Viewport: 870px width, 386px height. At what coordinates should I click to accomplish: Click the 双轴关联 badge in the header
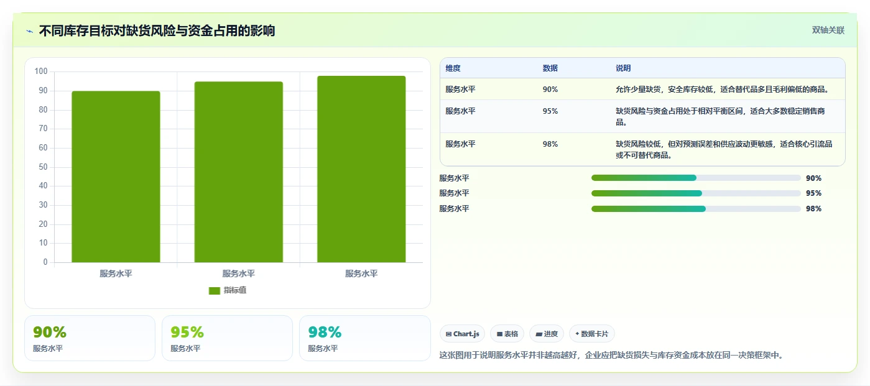click(828, 30)
